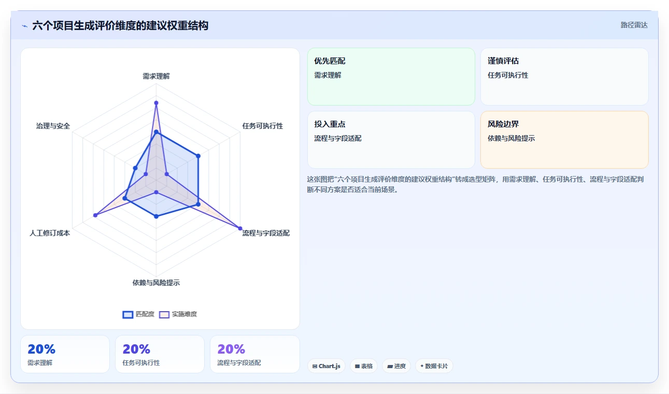Click the 任务可执行性 text in 谨慎评估 card
Viewport: 669px width, 394px height.
pos(508,75)
